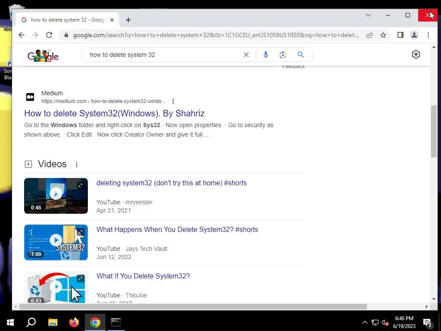Play the 0:46 video thumbnail

point(56,196)
